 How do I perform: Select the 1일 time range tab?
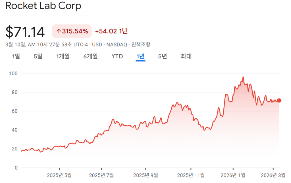(x=16, y=56)
